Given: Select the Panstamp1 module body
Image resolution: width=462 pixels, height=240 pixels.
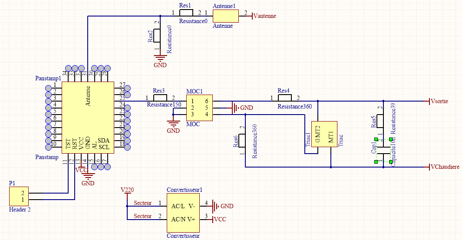Looking at the screenshot, I should tap(87, 117).
